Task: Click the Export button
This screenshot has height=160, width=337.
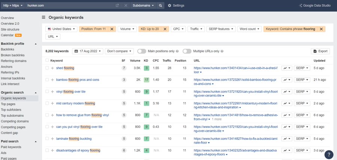Action: [320, 51]
